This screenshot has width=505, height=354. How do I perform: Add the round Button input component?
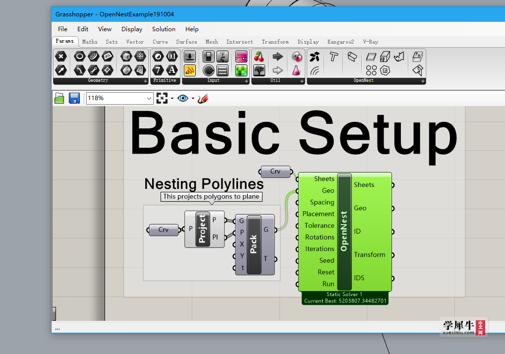[x=209, y=70]
